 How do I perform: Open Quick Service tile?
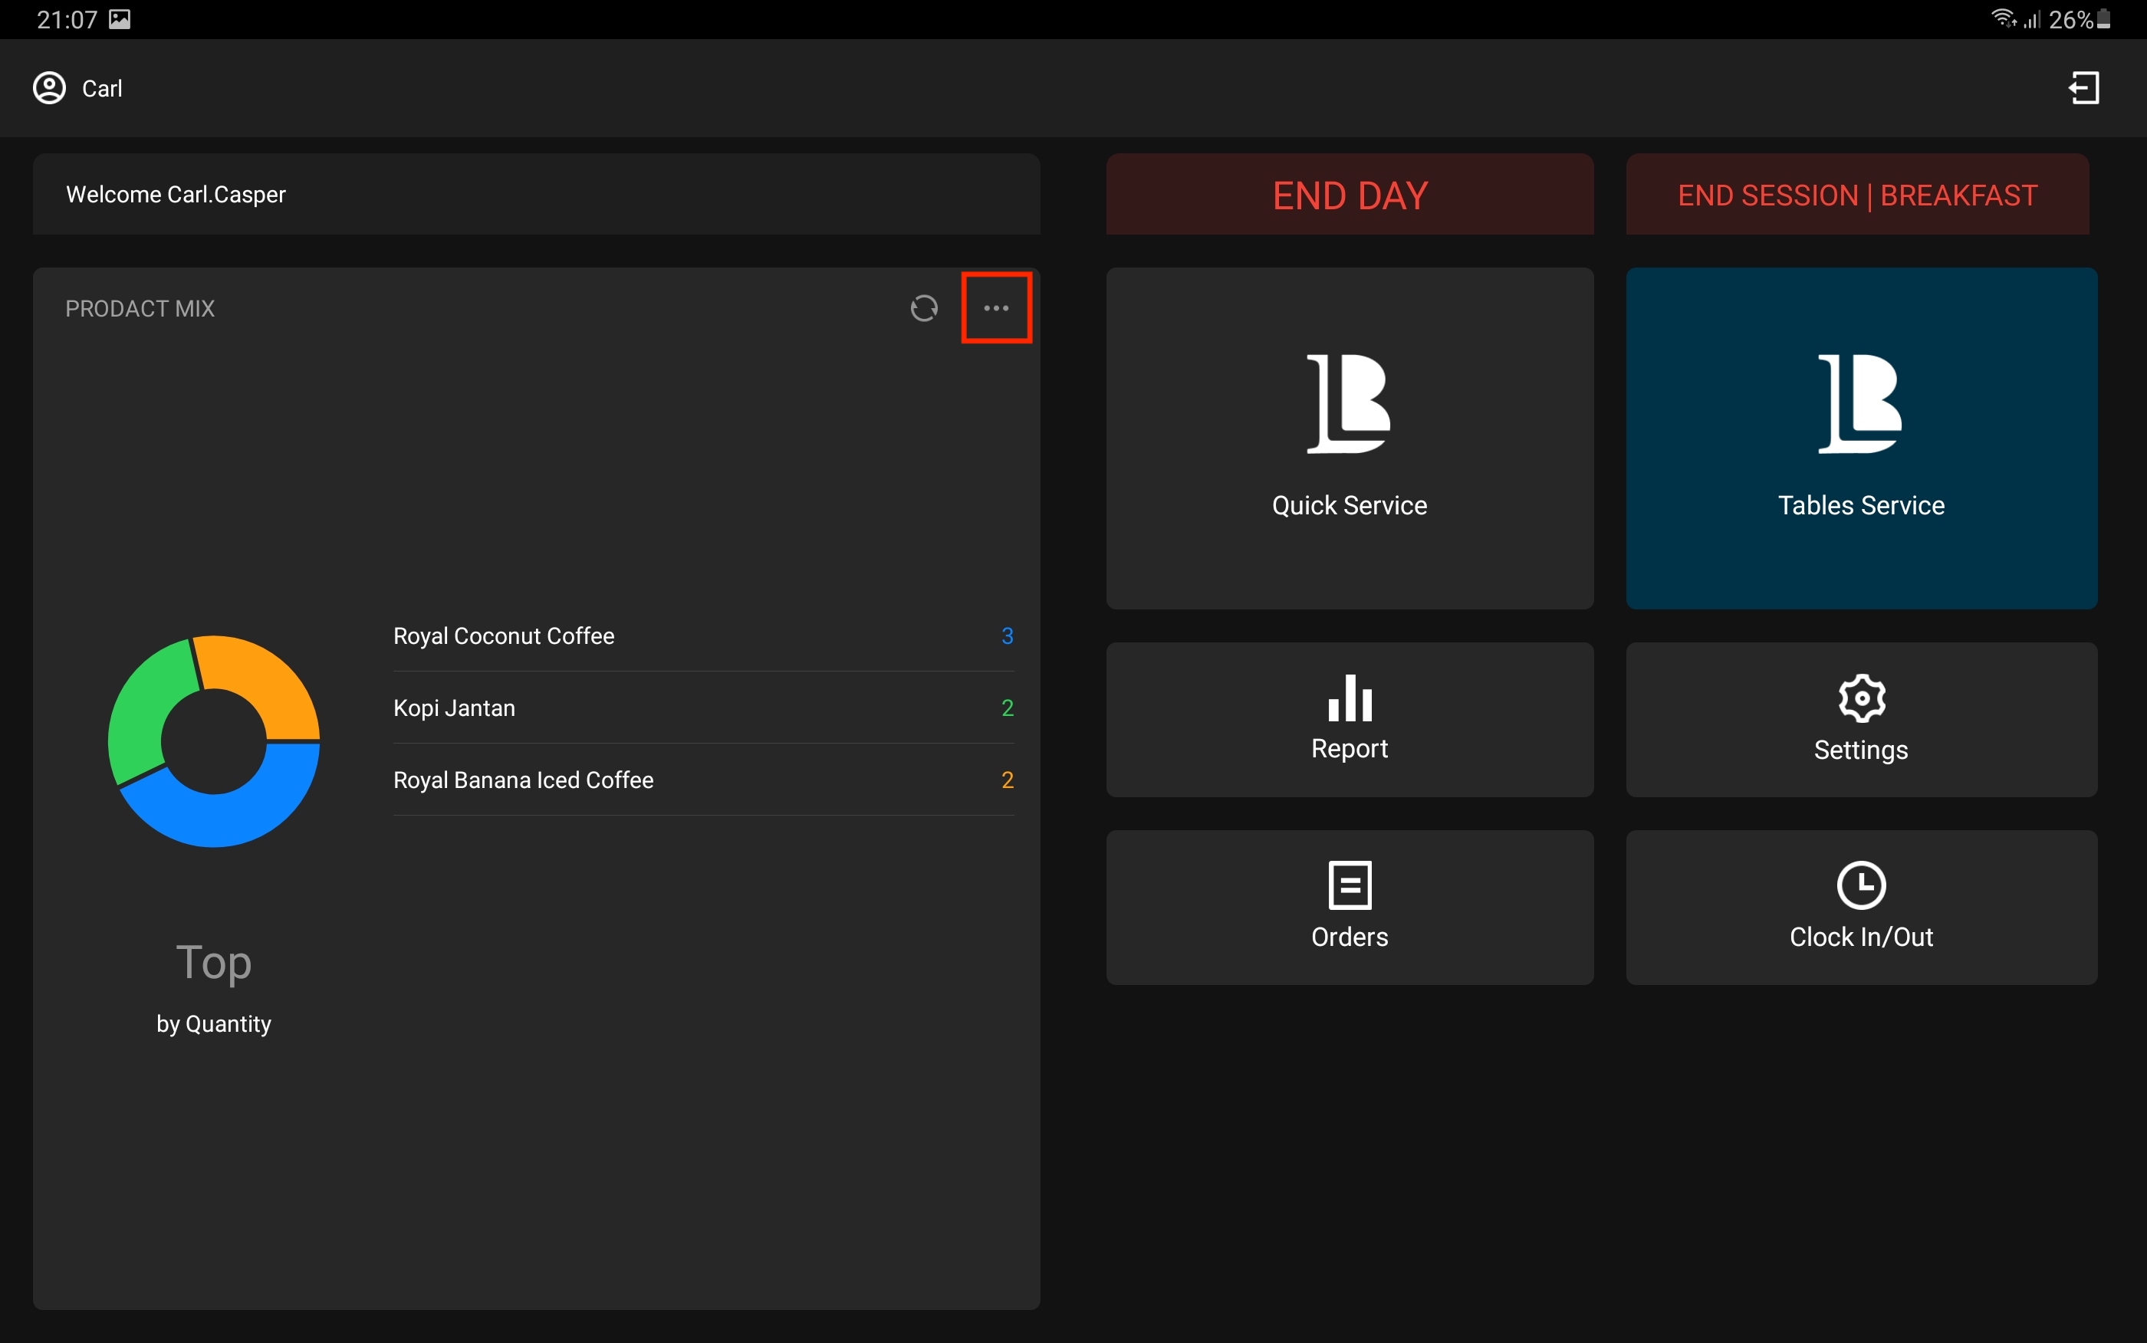pyautogui.click(x=1349, y=438)
